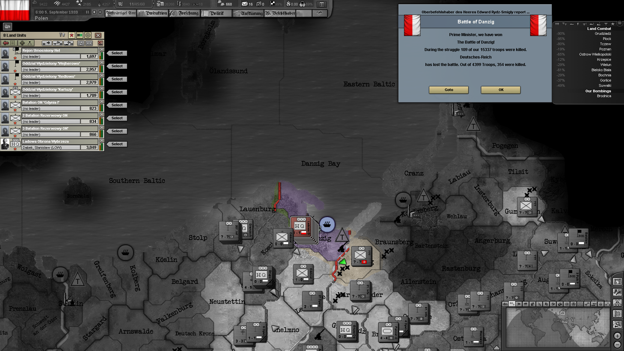Open the Produktion tab
Viewport: 624px width, 351px height.
tap(153, 13)
